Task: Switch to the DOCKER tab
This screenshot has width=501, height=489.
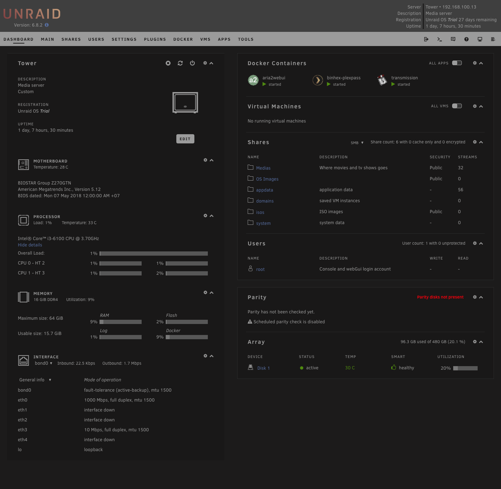Action: [183, 39]
